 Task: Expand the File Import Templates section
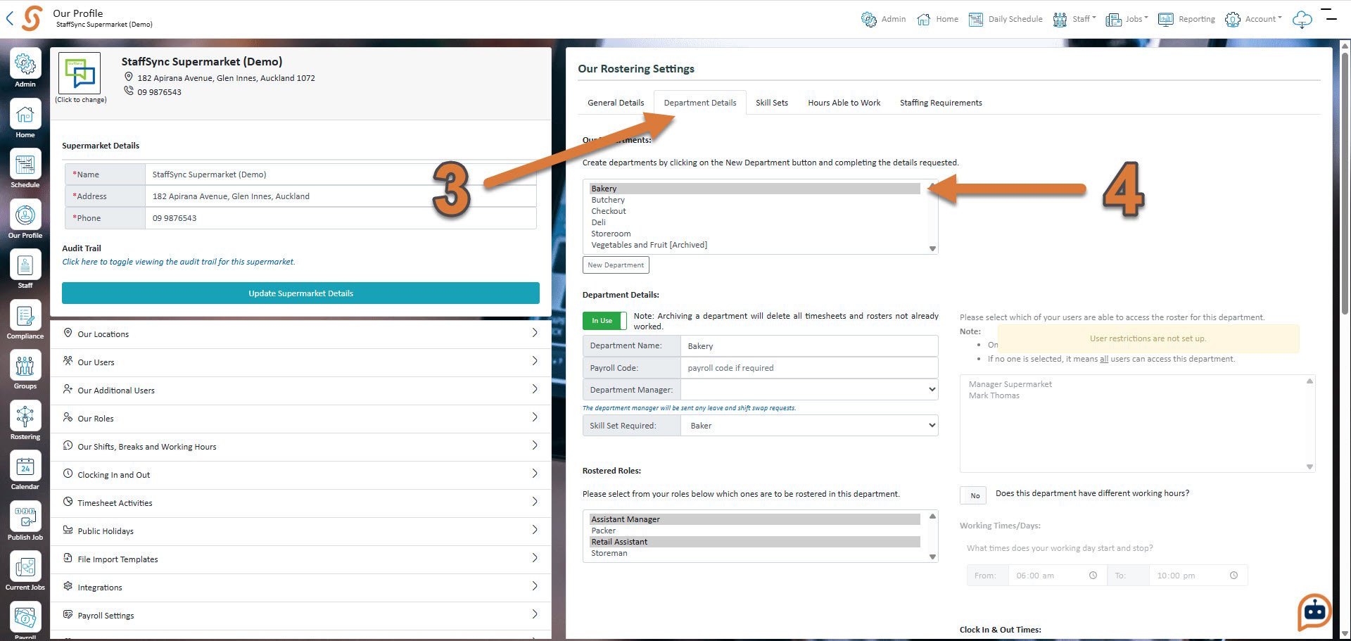[x=300, y=559]
